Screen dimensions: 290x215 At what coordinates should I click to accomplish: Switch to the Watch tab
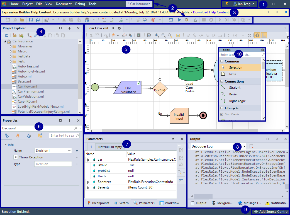click(x=121, y=203)
